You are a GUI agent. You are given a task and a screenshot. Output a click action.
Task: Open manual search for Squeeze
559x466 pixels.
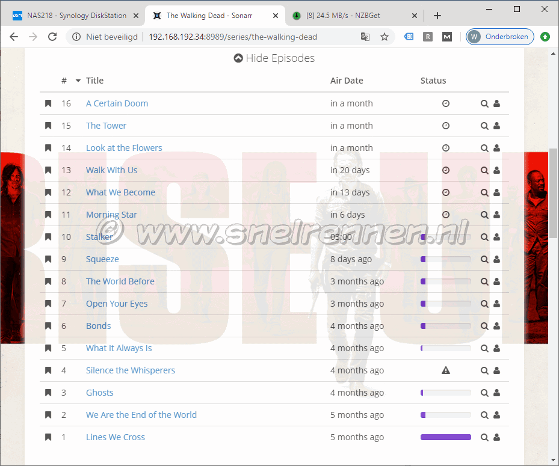click(x=496, y=259)
